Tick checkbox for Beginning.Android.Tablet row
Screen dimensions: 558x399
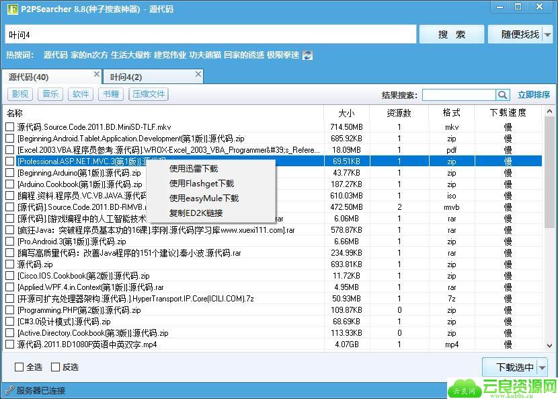[x=10, y=138]
